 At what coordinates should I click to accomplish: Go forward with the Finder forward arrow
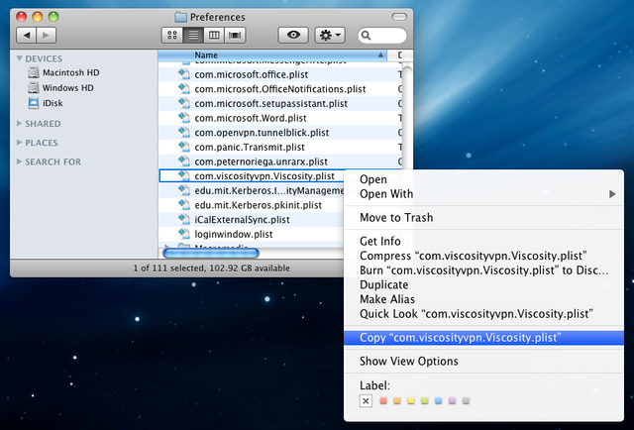point(47,36)
